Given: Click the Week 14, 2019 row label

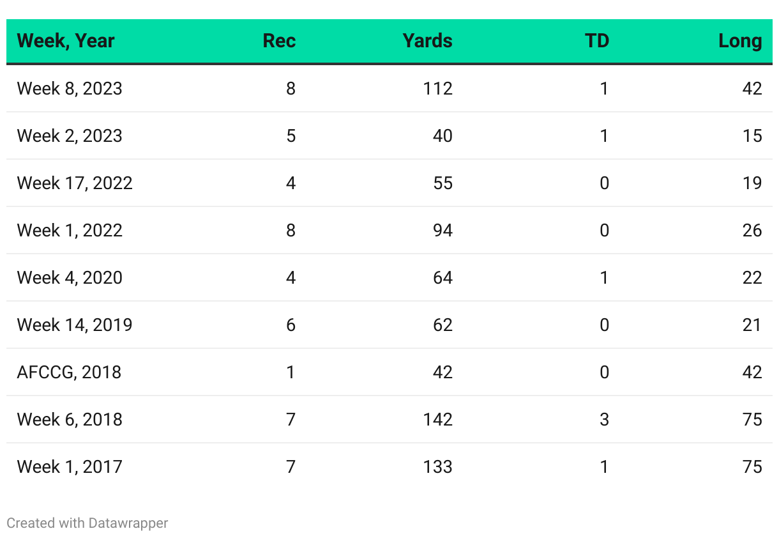Looking at the screenshot, I should (75, 325).
